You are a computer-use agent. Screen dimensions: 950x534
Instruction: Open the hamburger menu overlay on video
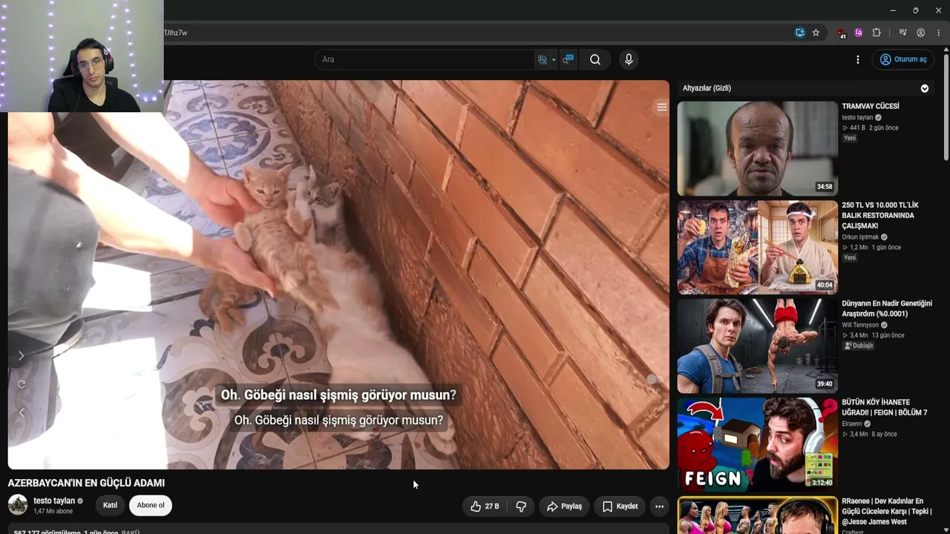(661, 108)
